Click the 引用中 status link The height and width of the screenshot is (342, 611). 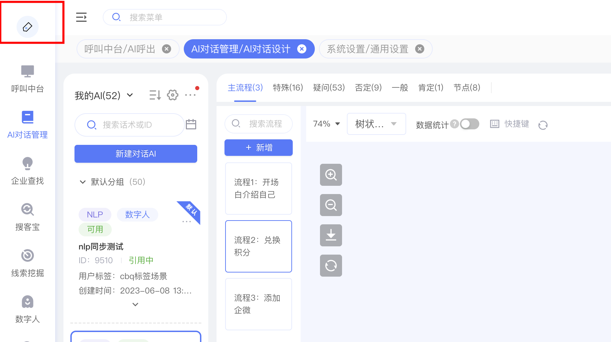click(x=141, y=260)
